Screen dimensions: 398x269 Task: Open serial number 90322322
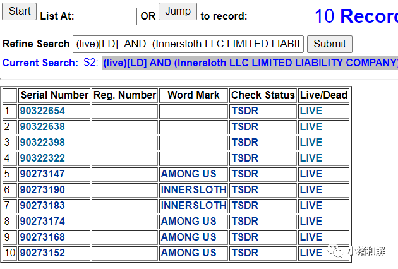click(42, 158)
